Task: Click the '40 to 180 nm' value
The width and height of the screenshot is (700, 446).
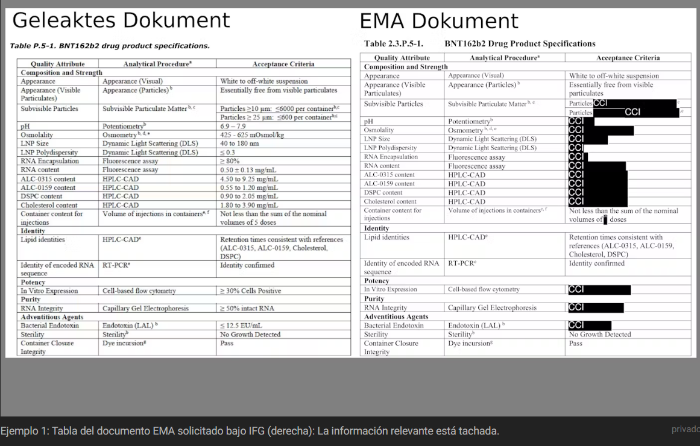Action: (x=239, y=143)
